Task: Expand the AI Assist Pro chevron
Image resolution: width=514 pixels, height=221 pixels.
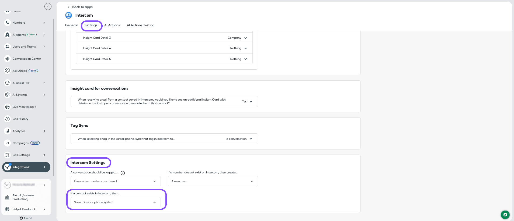Action: pyautogui.click(x=45, y=83)
